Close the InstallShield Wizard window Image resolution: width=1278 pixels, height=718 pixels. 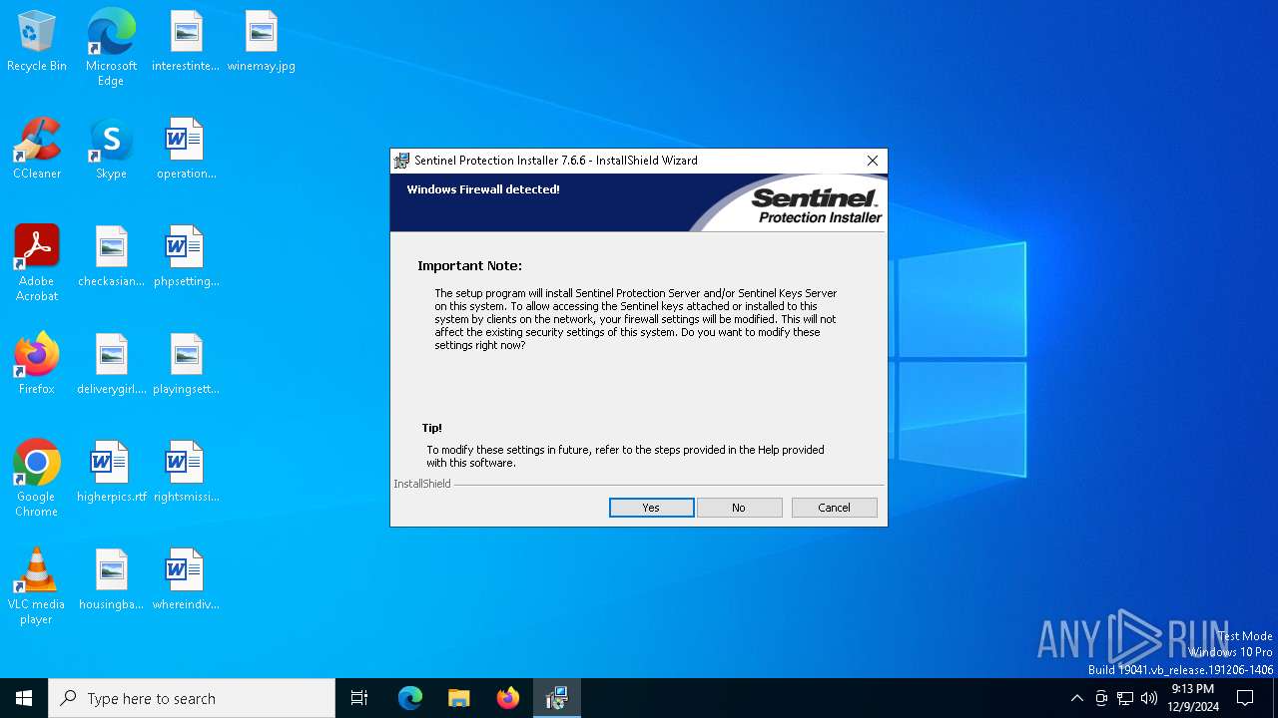tap(873, 161)
